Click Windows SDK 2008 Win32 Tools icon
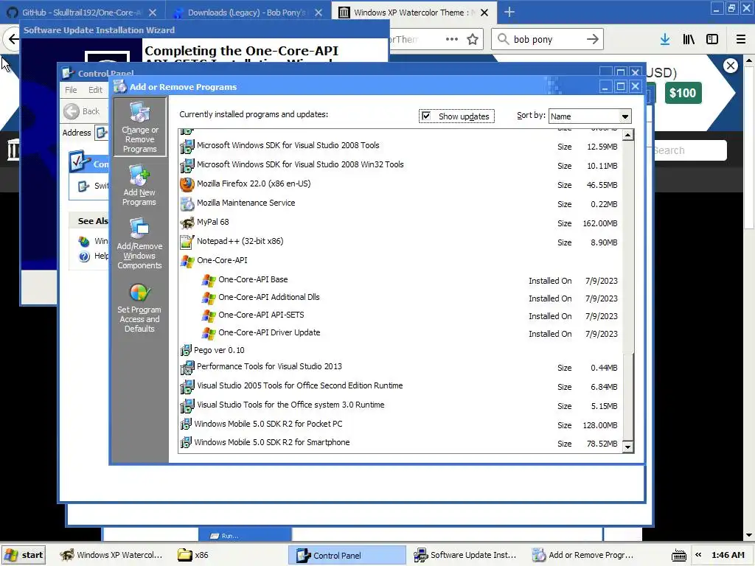 (187, 165)
